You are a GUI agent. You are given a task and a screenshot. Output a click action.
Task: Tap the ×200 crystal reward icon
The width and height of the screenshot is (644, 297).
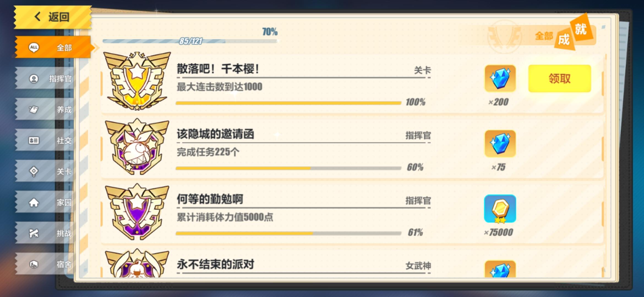[500, 78]
